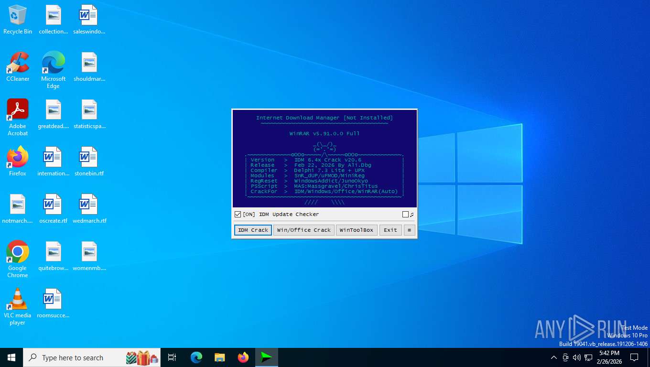Viewport: 650px width, 367px height.
Task: Launch the Google Chrome desktop shortcut
Action: click(x=18, y=259)
